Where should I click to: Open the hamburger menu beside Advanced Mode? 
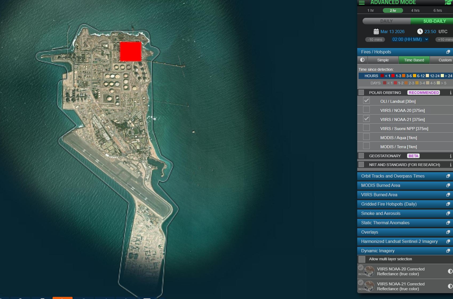click(362, 2)
